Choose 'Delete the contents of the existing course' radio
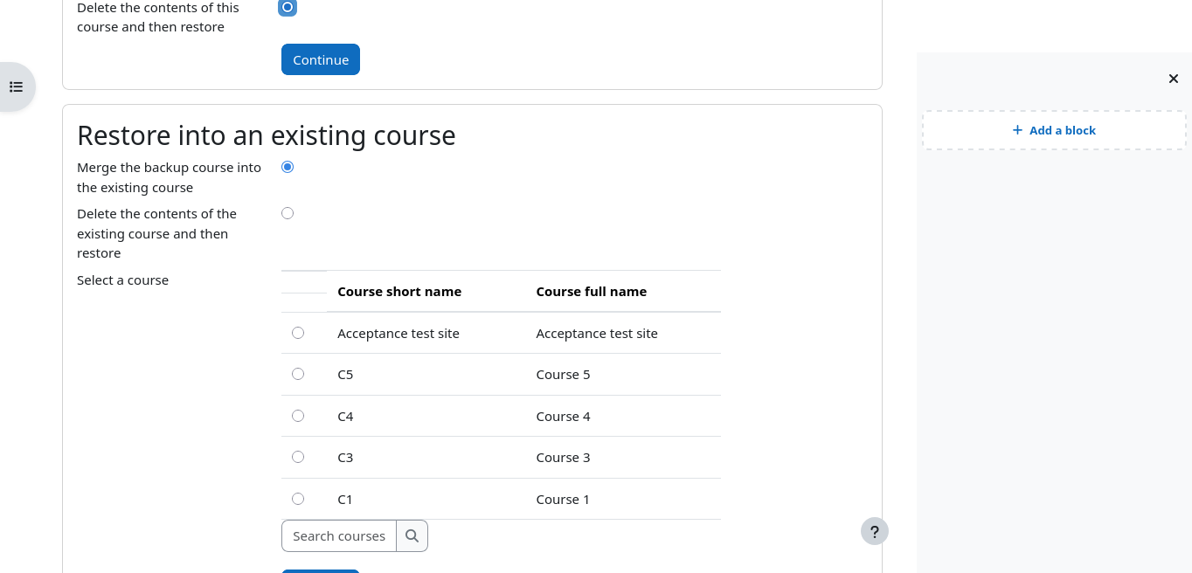Screen dimensions: 1192x573 click(x=288, y=213)
